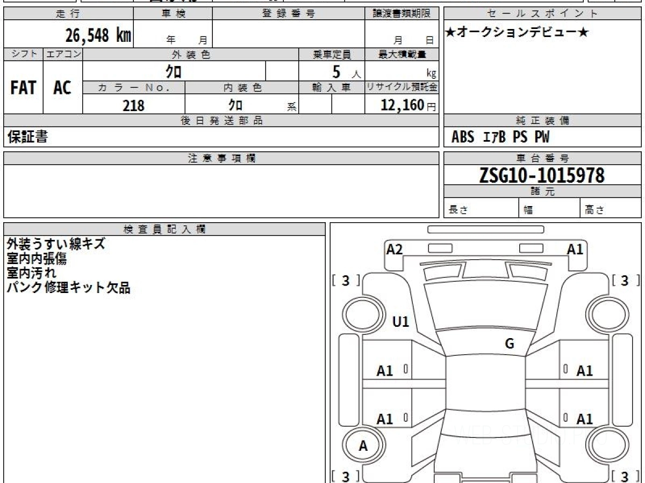This screenshot has height=483, width=645.
Task: Select the 5 人 seating capacity value
Action: coord(346,71)
